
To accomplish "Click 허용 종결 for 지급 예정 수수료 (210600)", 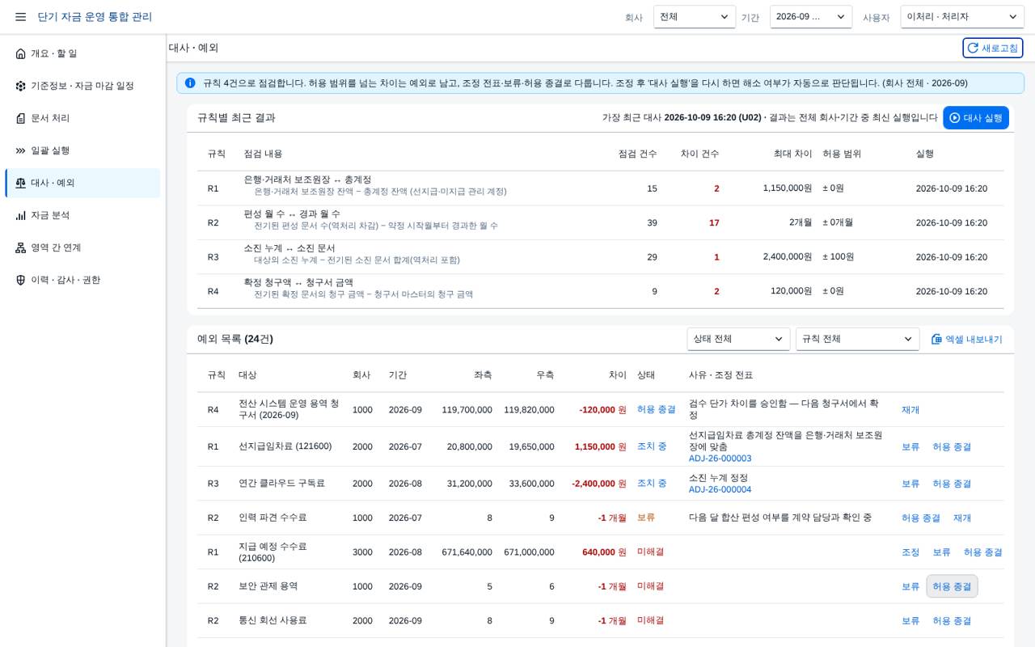I will [x=983, y=552].
